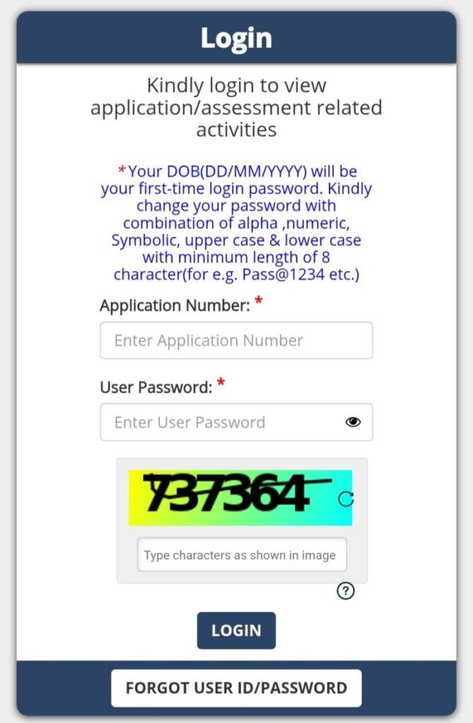473x723 pixels.
Task: Focus the Enter Application Number field
Action: click(x=236, y=340)
